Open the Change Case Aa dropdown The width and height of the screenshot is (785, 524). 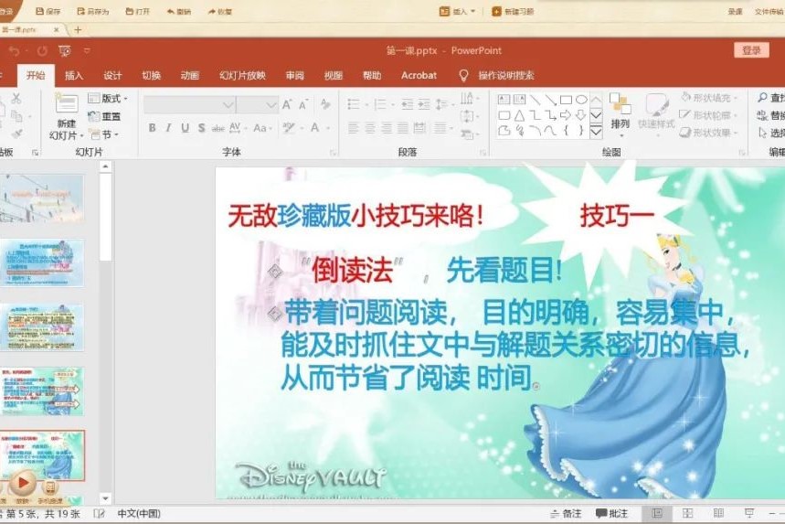[x=261, y=128]
